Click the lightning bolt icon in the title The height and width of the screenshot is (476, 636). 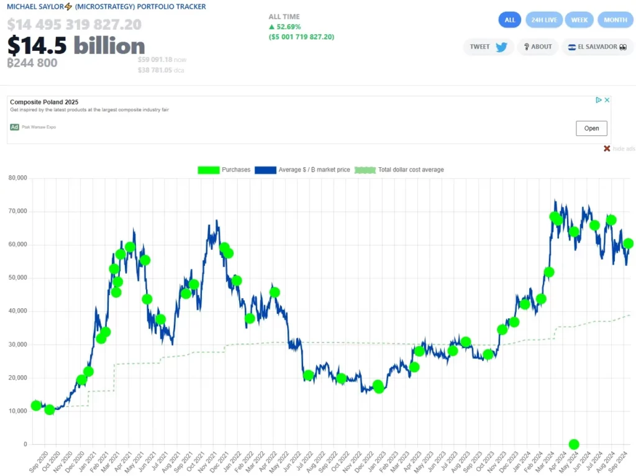pyautogui.click(x=68, y=6)
